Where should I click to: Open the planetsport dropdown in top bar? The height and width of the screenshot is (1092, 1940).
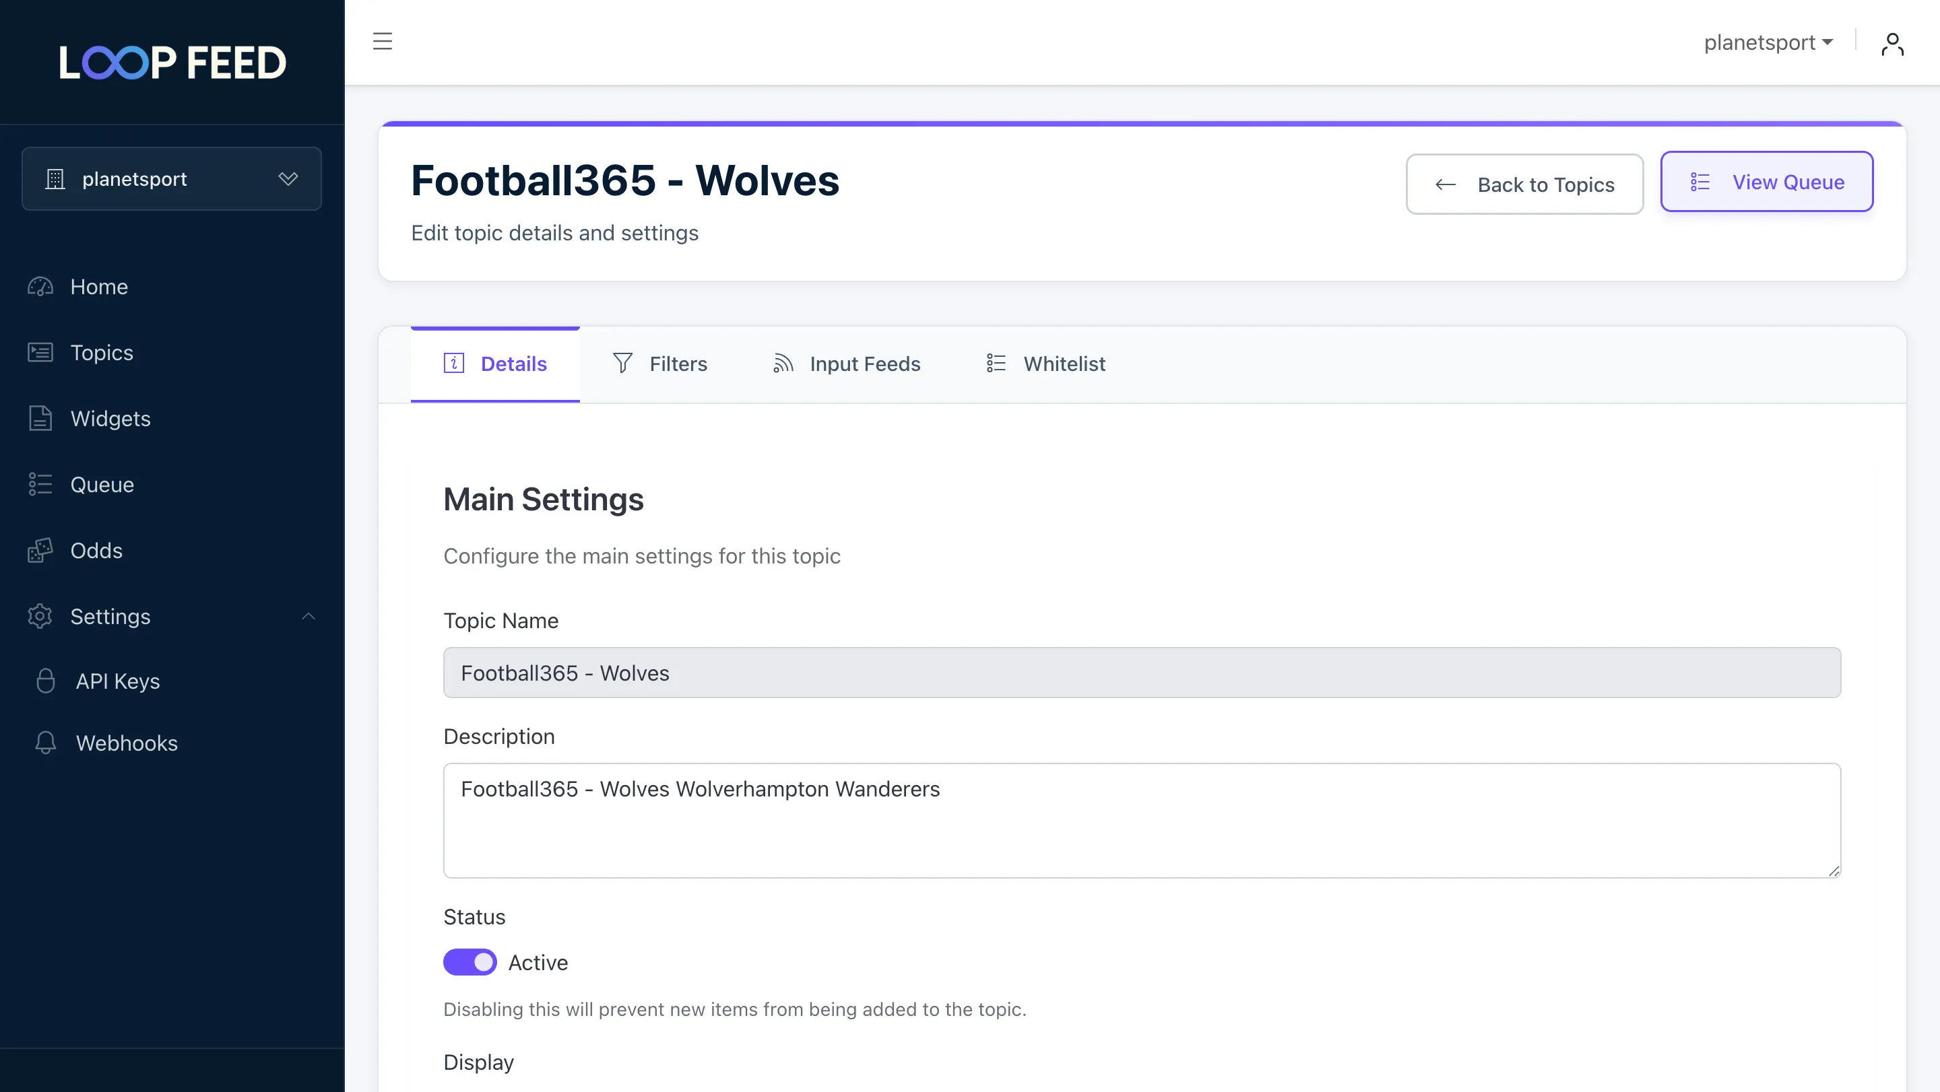click(1768, 42)
